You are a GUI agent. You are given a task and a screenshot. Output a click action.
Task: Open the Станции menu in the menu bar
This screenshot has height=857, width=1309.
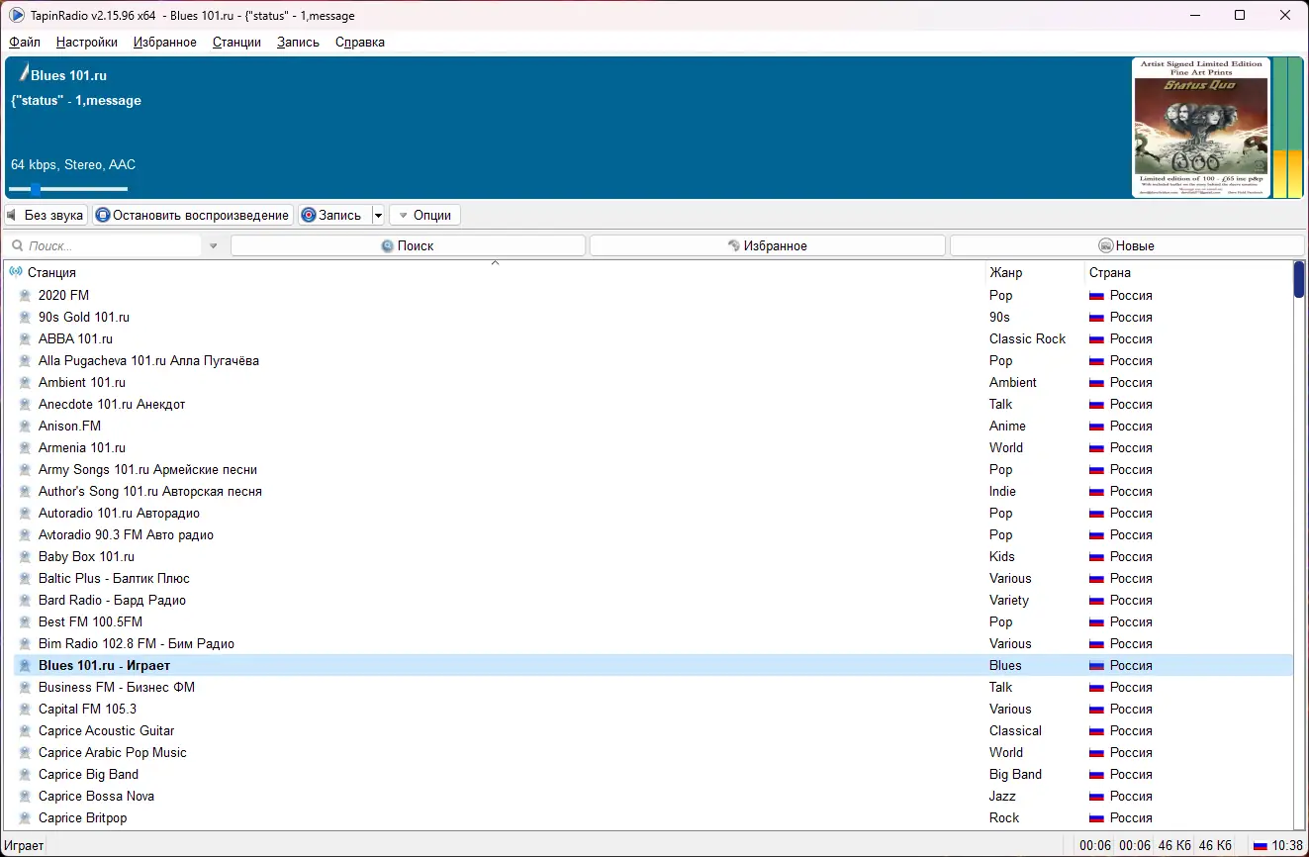[x=236, y=42]
